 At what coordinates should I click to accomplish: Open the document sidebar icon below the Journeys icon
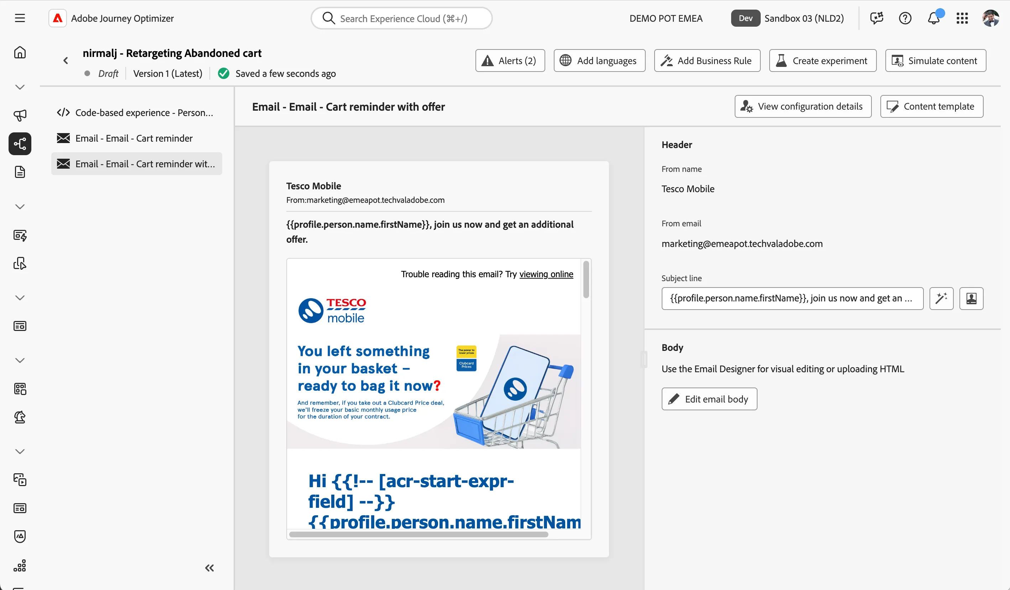(20, 172)
